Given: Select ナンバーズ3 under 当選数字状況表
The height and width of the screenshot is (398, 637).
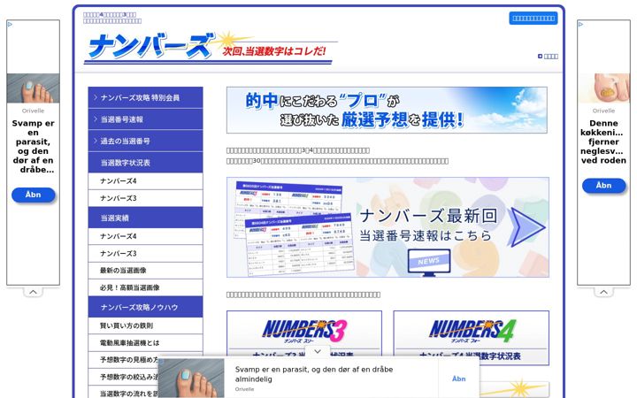Looking at the screenshot, I should [x=145, y=198].
